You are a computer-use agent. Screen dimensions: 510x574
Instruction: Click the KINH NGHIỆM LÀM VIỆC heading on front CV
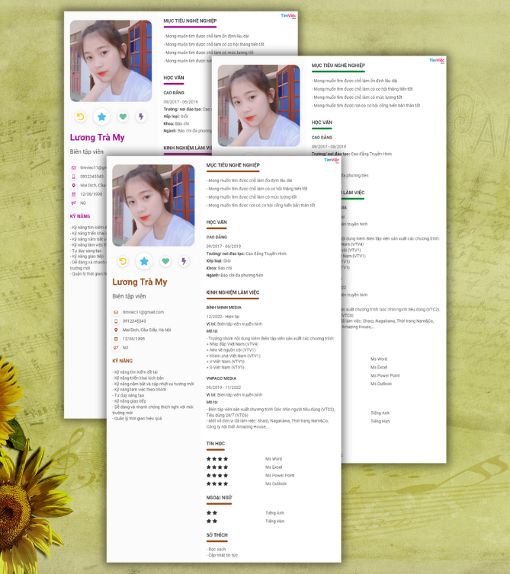(x=233, y=292)
